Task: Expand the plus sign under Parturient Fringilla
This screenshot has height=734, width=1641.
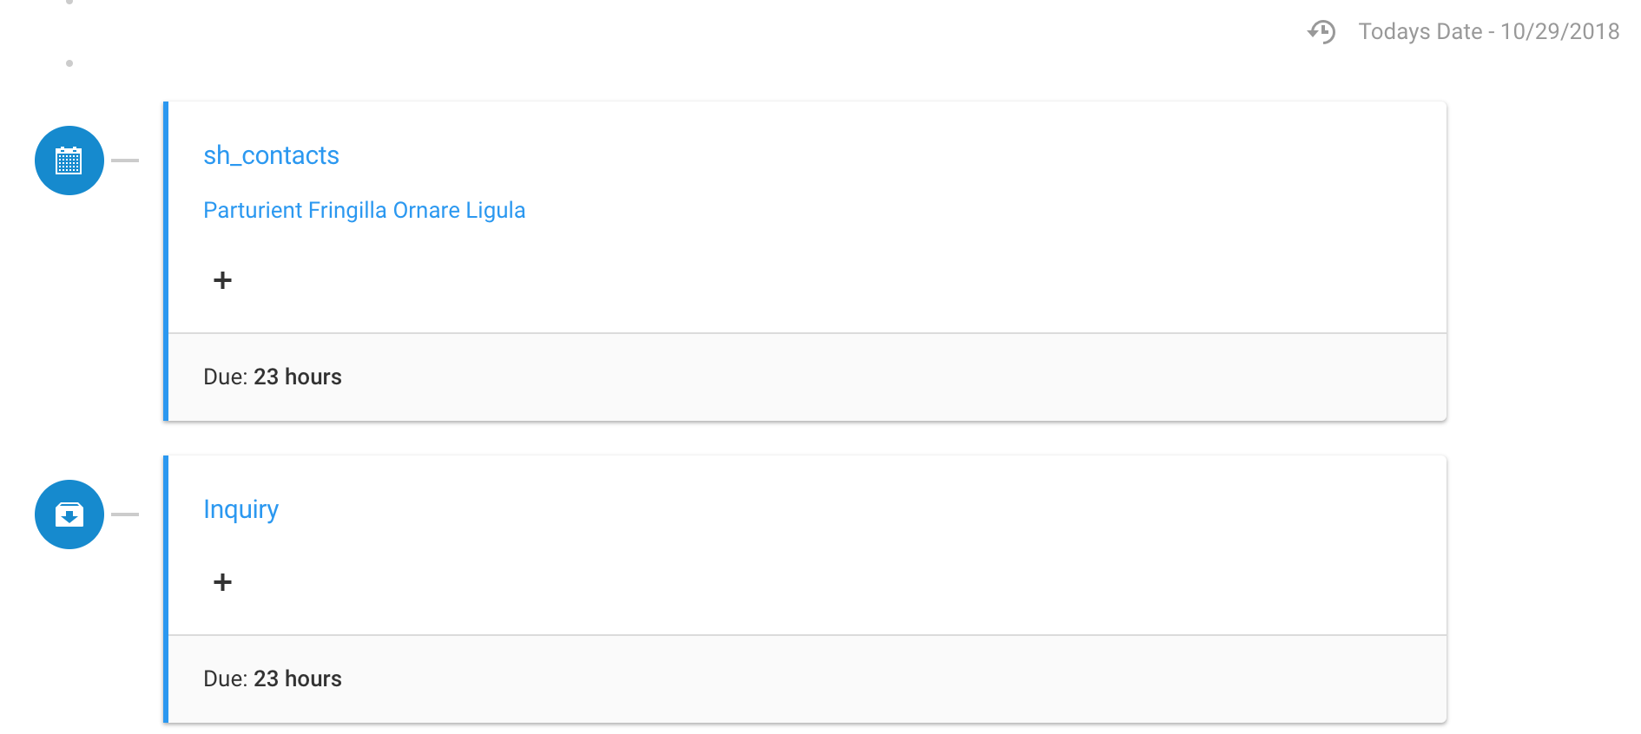Action: pyautogui.click(x=222, y=280)
